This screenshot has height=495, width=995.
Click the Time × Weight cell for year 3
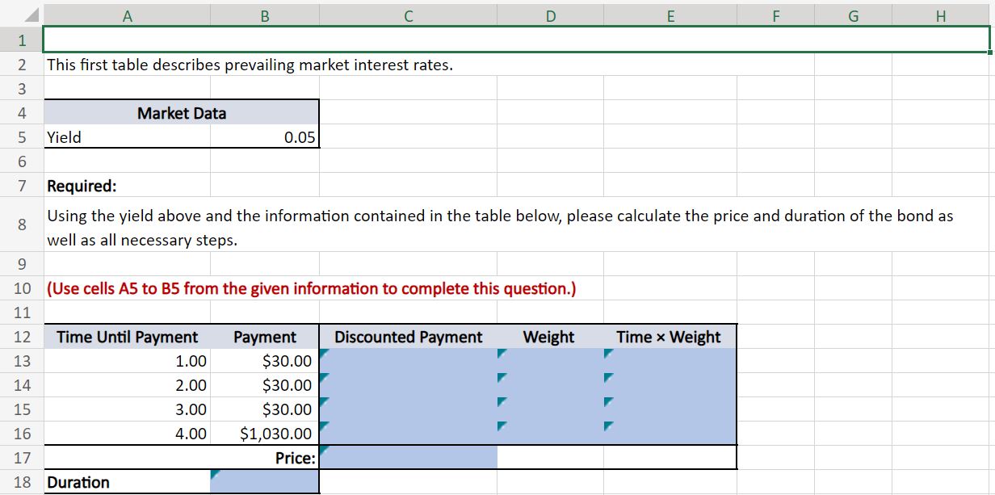pyautogui.click(x=670, y=409)
